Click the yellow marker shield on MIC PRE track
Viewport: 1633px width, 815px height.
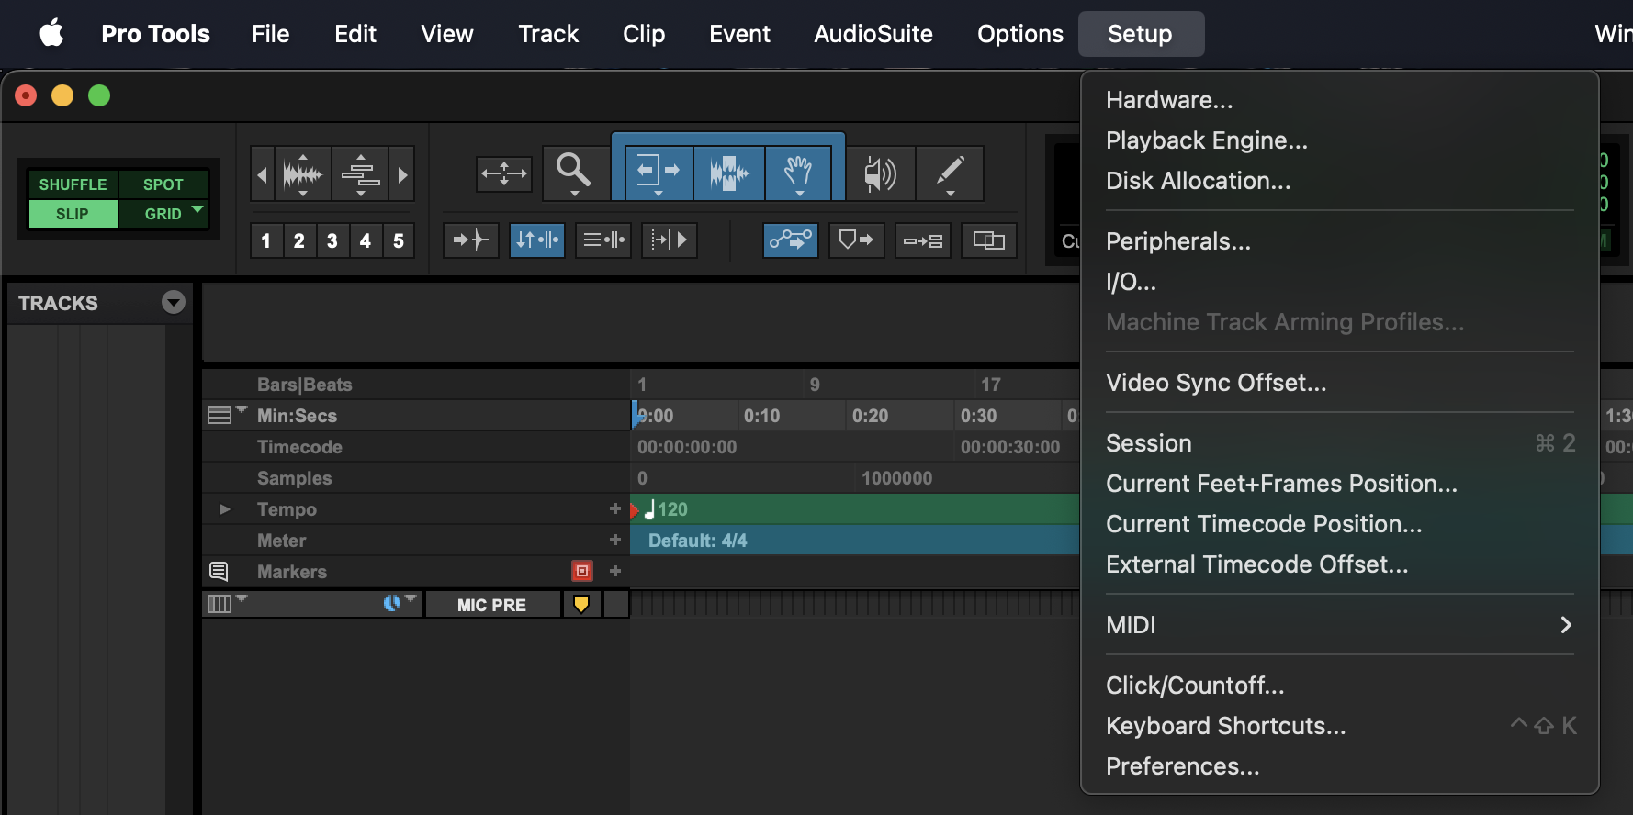pyautogui.click(x=581, y=604)
